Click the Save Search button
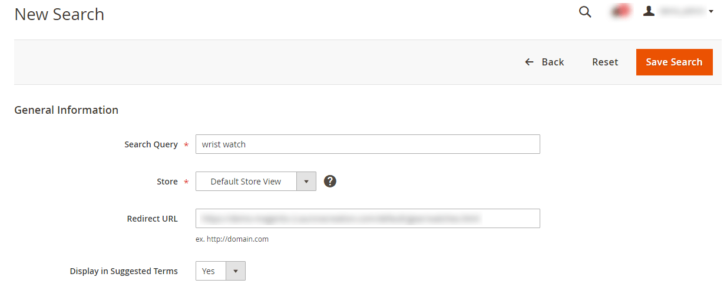Viewport: 727px width, 290px height. 674,62
